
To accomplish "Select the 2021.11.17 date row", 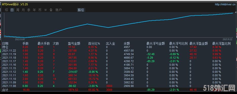I will point(9,61).
